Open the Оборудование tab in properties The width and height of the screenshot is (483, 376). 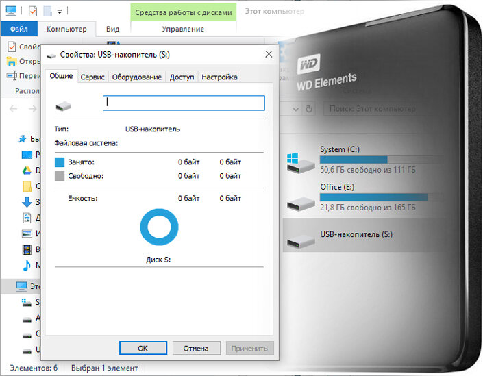[137, 77]
